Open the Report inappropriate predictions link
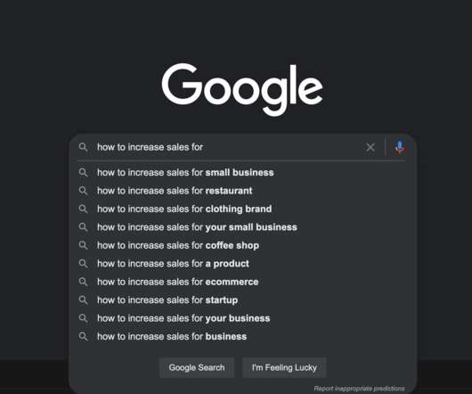The image size is (472, 394). pos(359,389)
